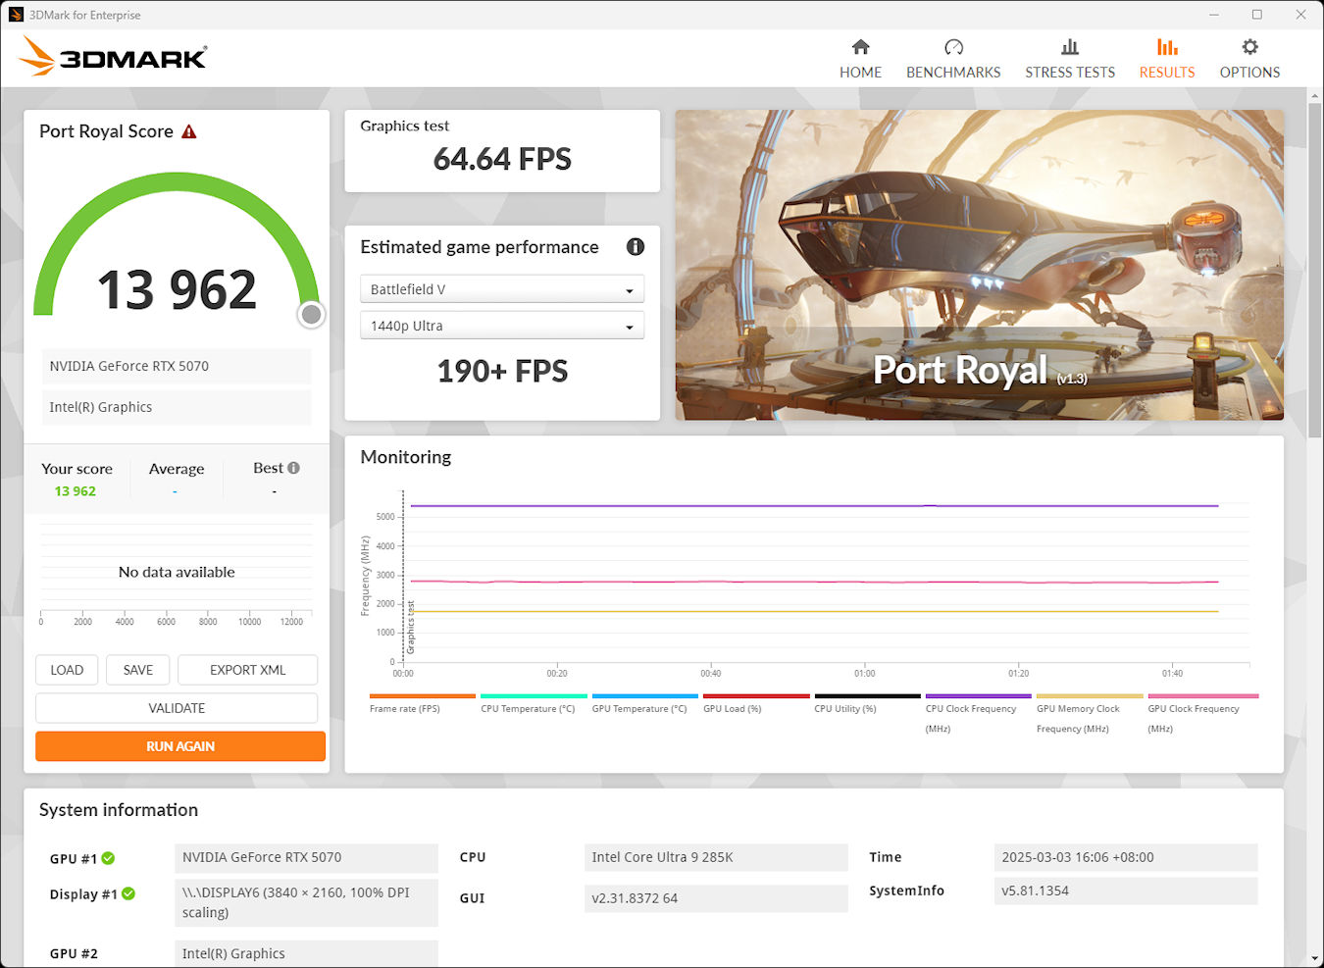
Task: Click the warning triangle beside Port Royal Score
Action: 189,129
